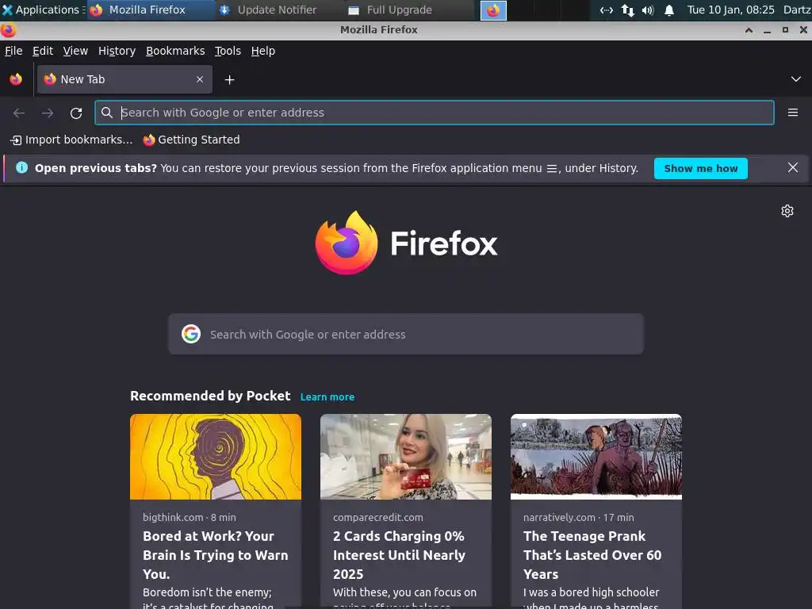Viewport: 812px width, 609px height.
Task: Open the Help menu
Action: click(x=263, y=51)
